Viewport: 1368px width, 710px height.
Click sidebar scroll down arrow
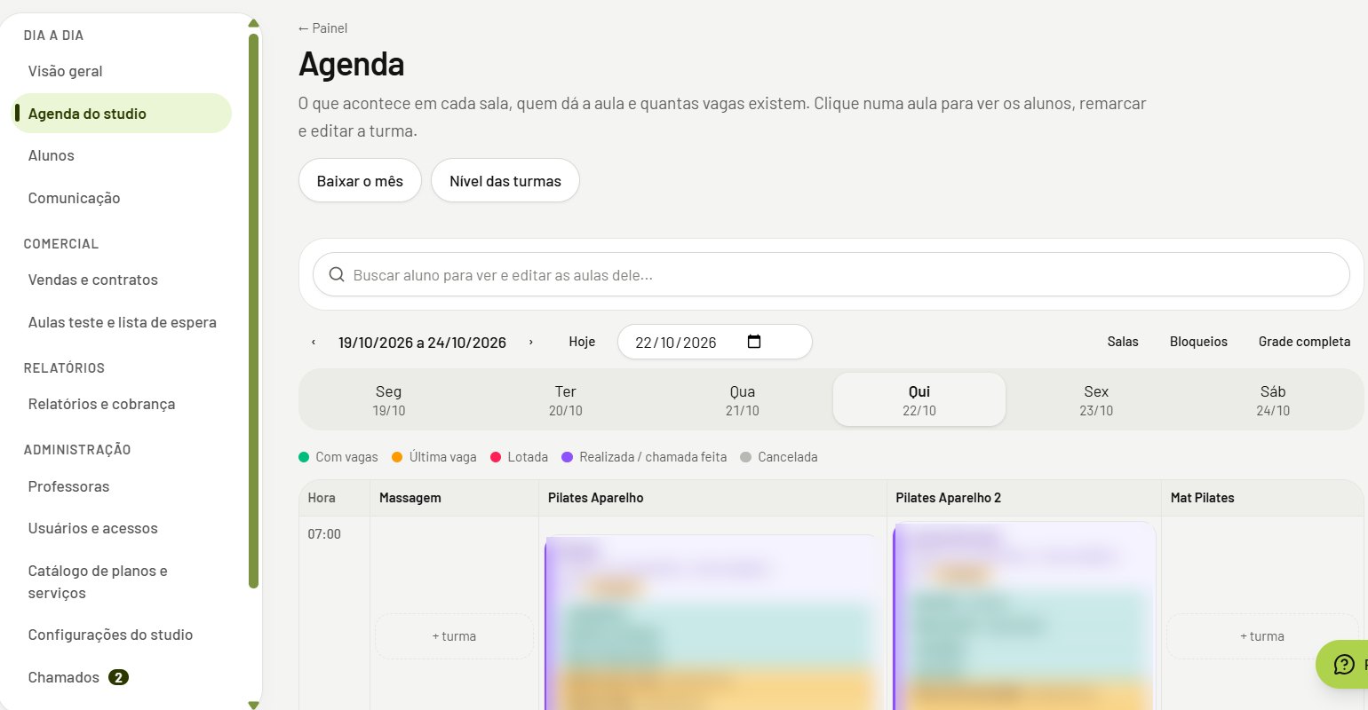(x=253, y=705)
